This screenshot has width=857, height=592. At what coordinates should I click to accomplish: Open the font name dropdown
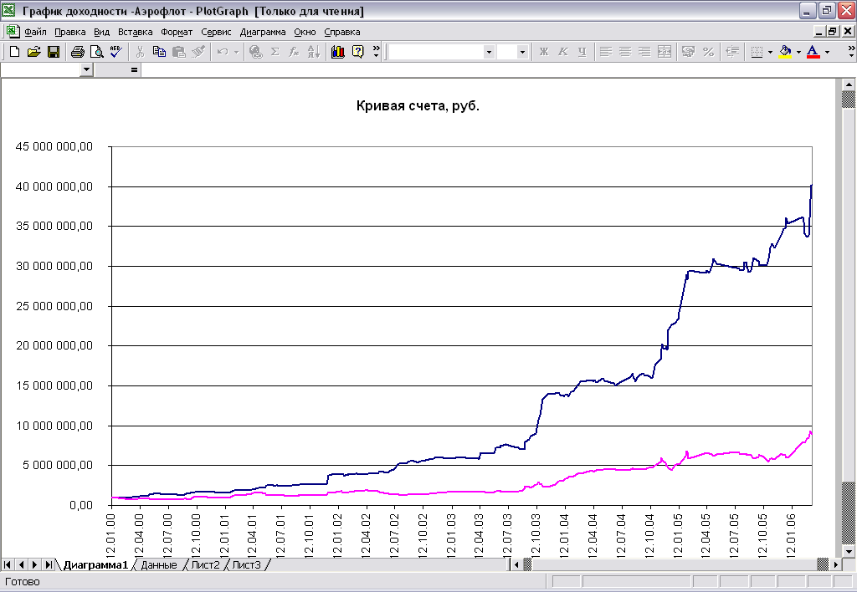(x=489, y=53)
